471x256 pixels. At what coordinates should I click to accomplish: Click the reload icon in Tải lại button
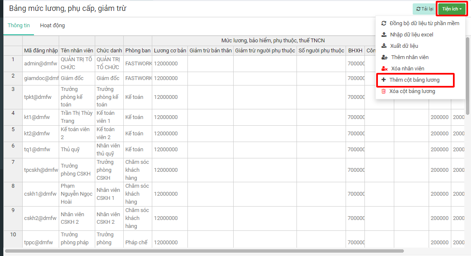418,9
